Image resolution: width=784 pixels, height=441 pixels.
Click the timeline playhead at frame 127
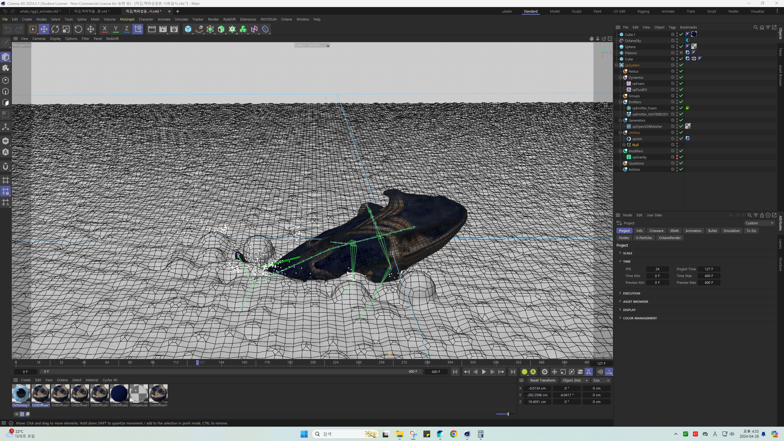(x=198, y=363)
